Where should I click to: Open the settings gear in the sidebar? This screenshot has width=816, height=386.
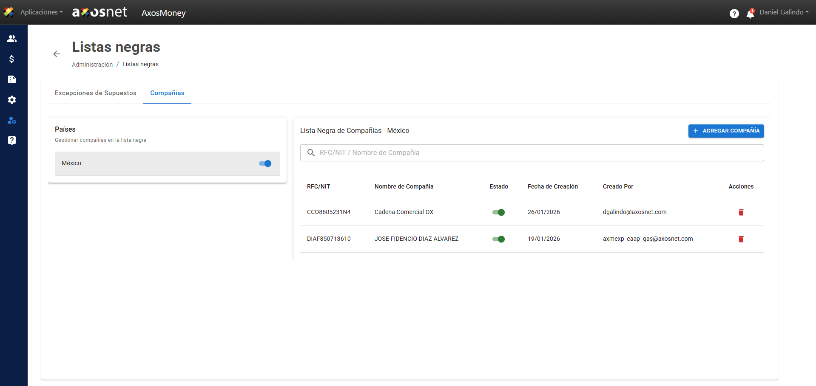(x=12, y=100)
